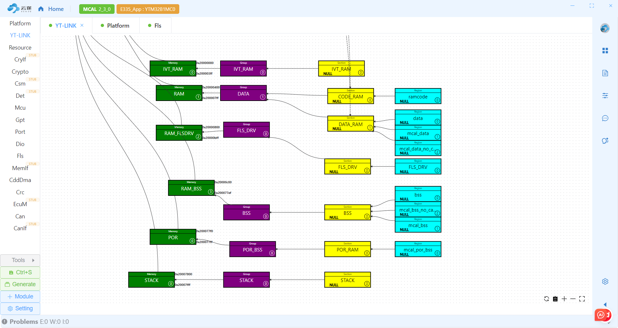Screen dimensions: 618x328
Task: Select Crypto in left module list
Action: point(20,72)
